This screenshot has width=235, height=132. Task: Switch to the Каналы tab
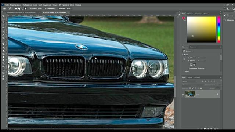click(190, 77)
